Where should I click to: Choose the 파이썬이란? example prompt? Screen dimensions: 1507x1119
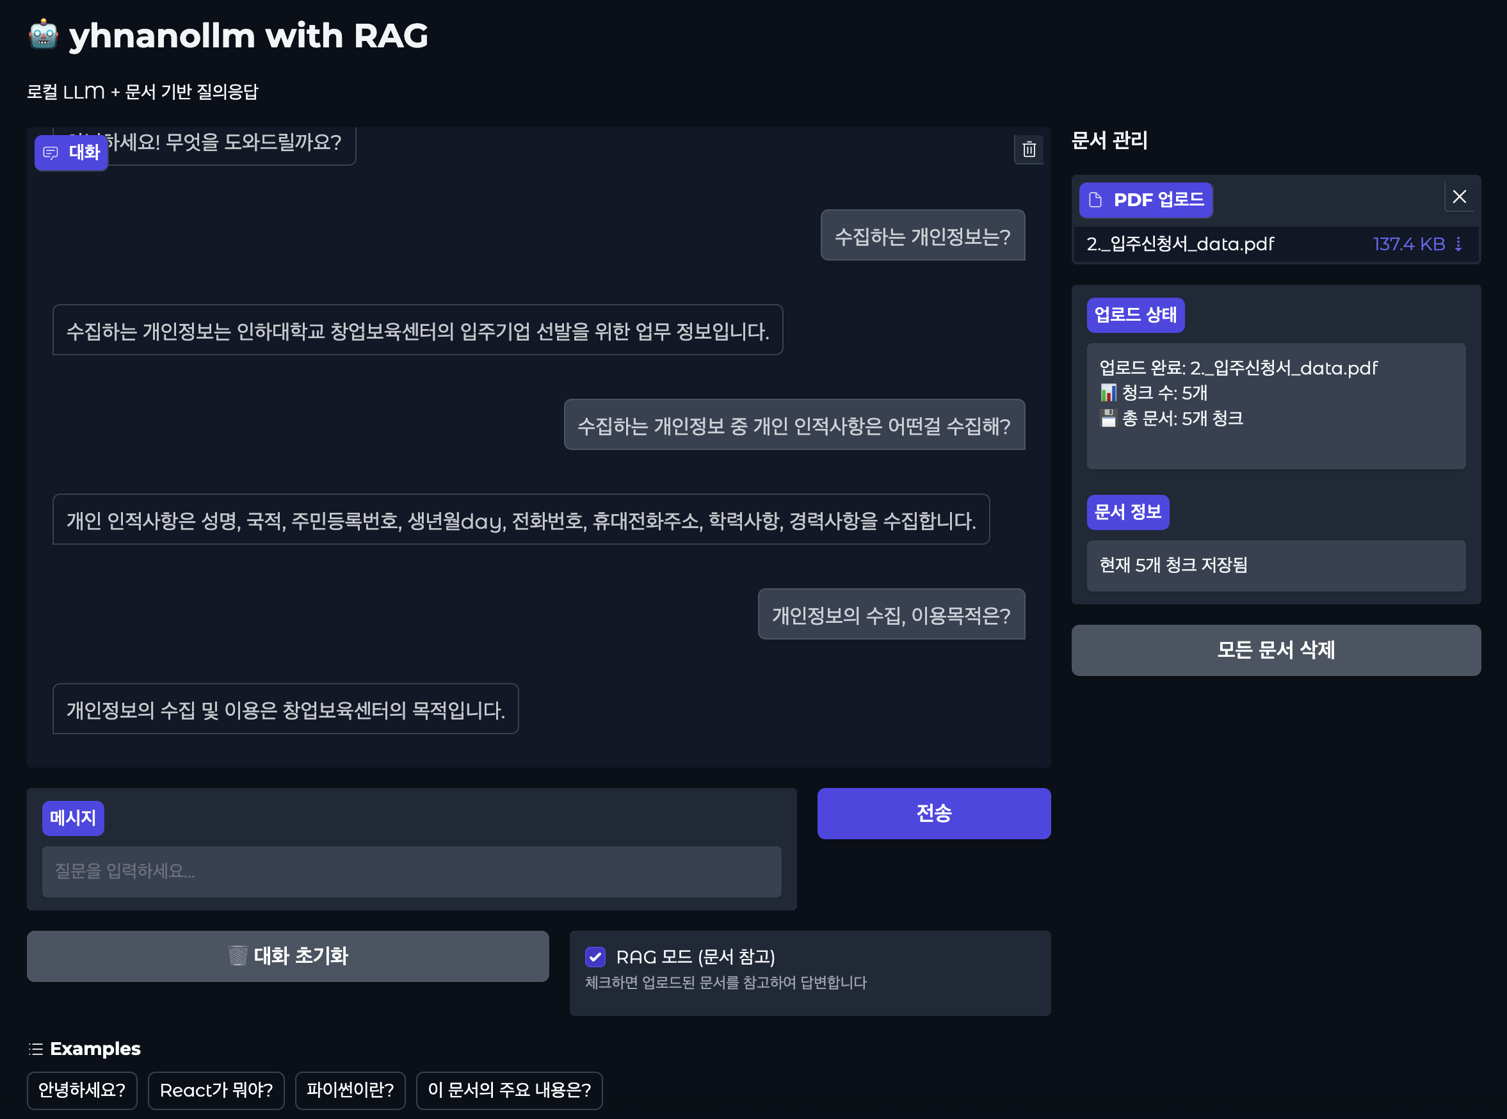coord(350,1090)
